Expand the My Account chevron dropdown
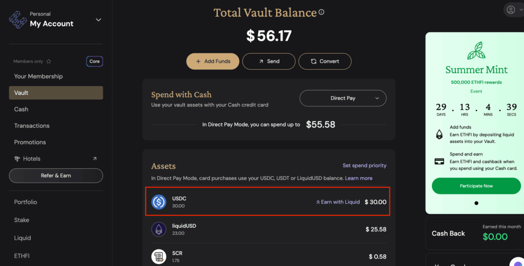 (98, 20)
